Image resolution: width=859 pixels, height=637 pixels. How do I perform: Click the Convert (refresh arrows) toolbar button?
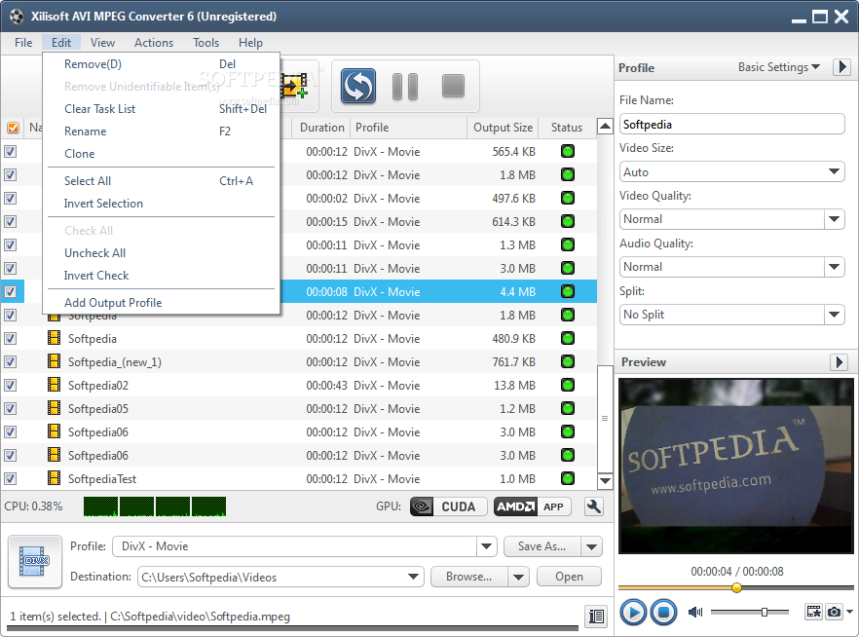(x=357, y=86)
